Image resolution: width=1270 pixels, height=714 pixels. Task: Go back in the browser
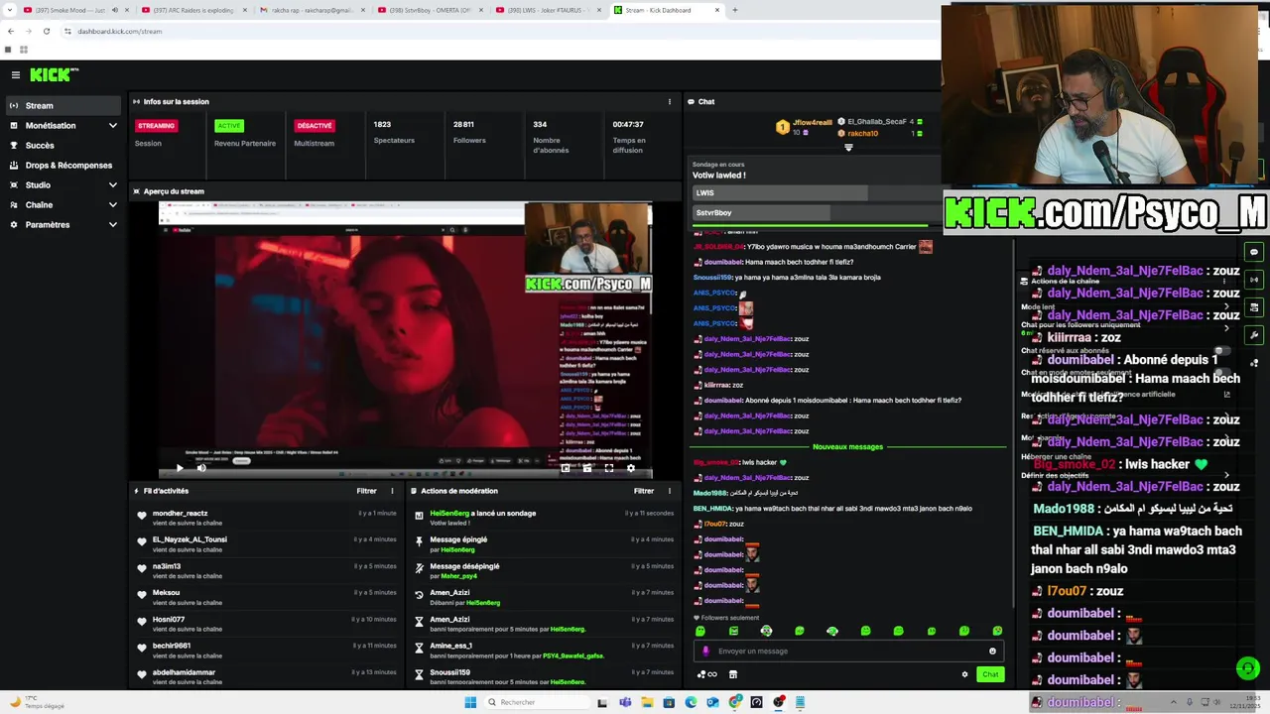[x=11, y=31]
